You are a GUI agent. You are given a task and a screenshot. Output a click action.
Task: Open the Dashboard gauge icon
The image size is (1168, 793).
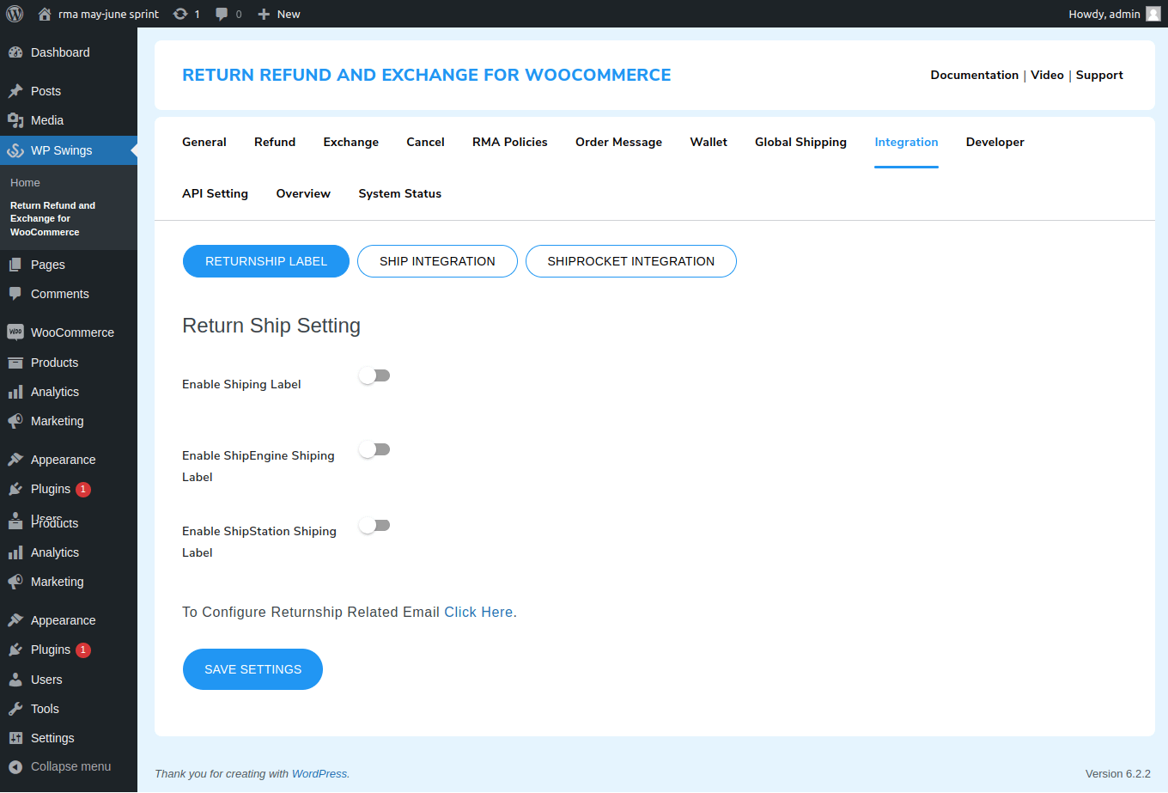click(x=15, y=52)
